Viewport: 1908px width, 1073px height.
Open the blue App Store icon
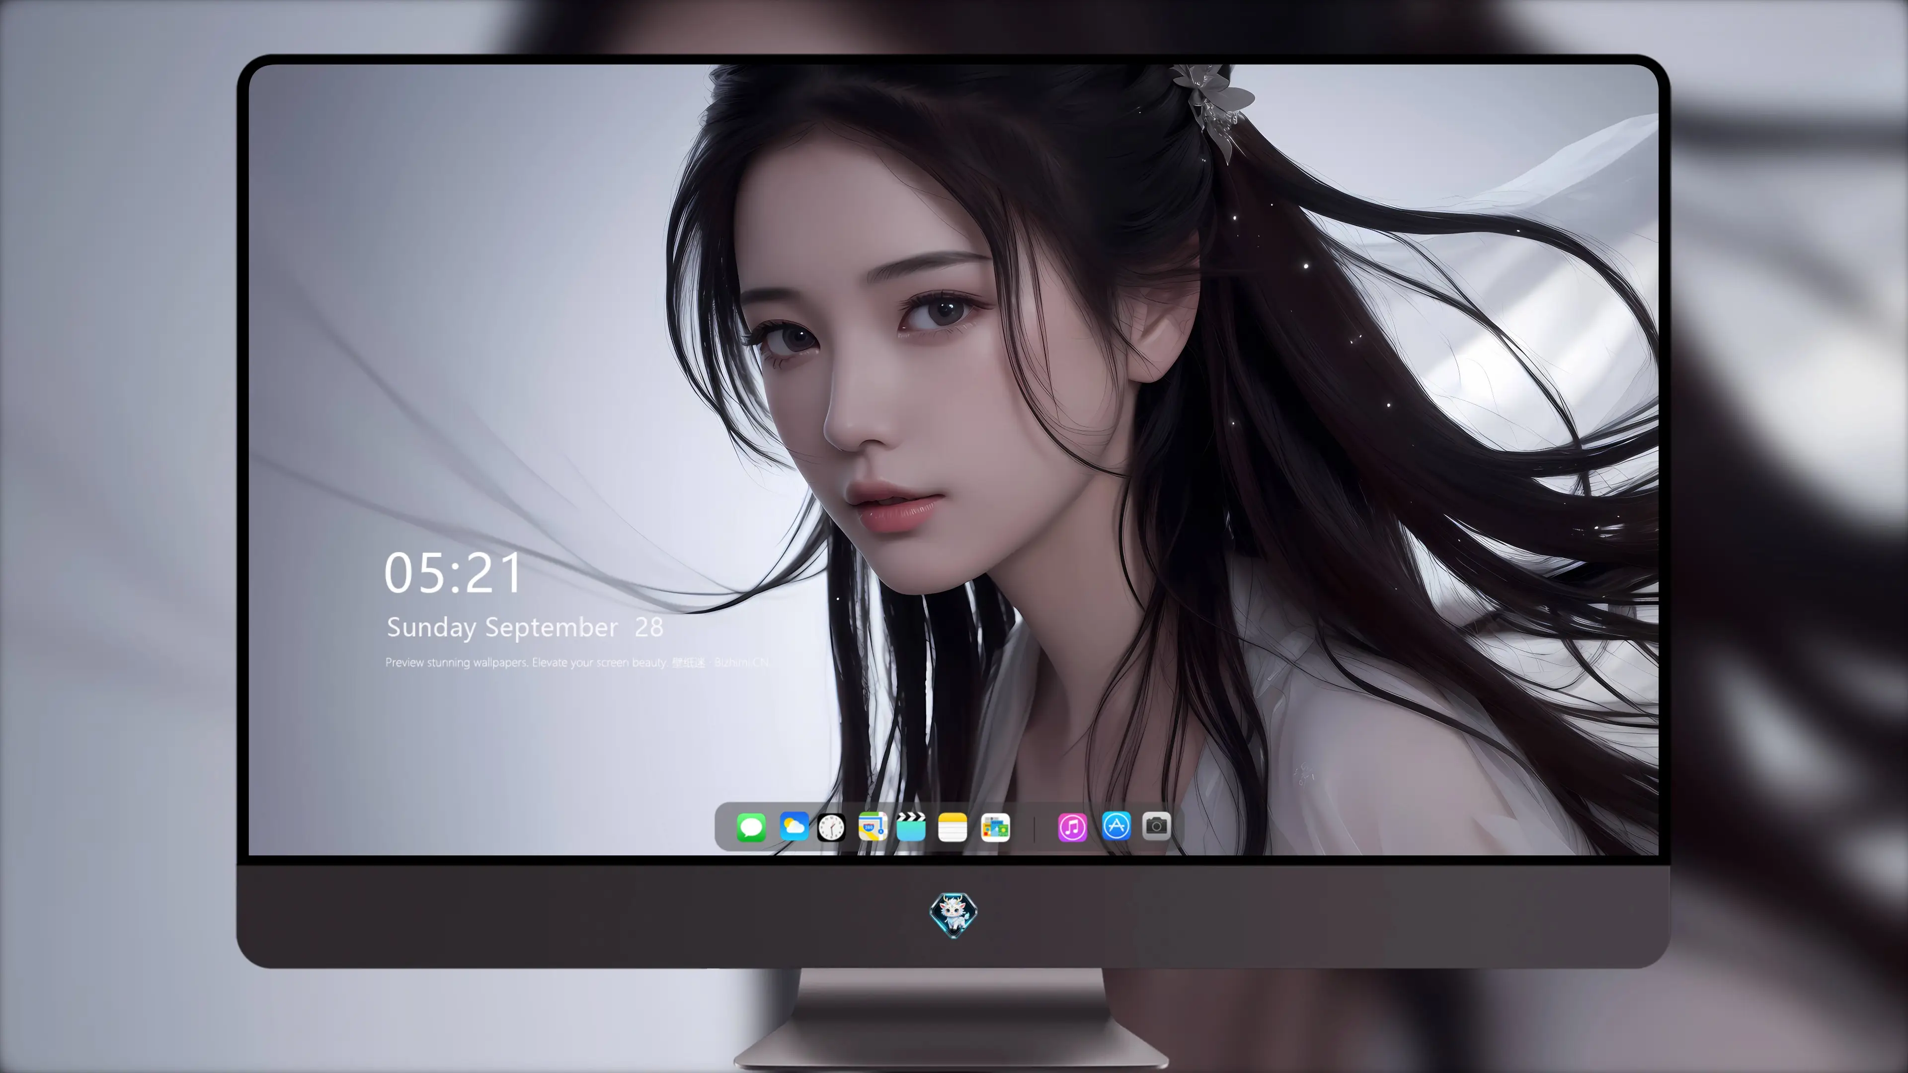tap(1116, 826)
